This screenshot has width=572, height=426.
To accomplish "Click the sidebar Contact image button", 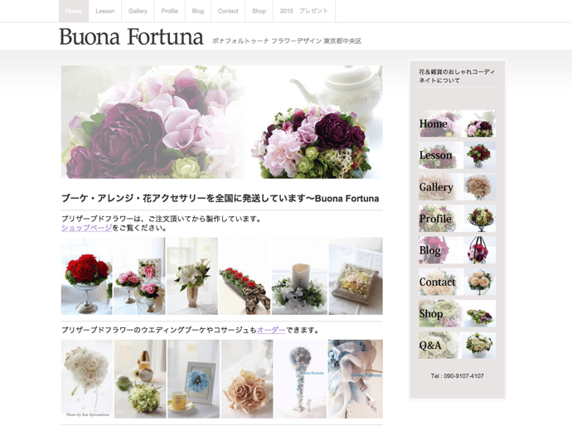I will 457,282.
